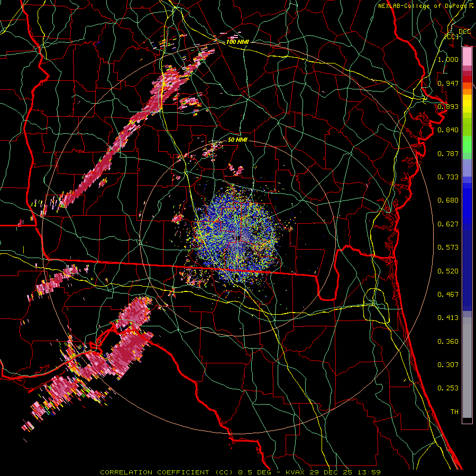This screenshot has height=476, width=476.
Task: Click the 0.360 scale value
Action: (448, 342)
